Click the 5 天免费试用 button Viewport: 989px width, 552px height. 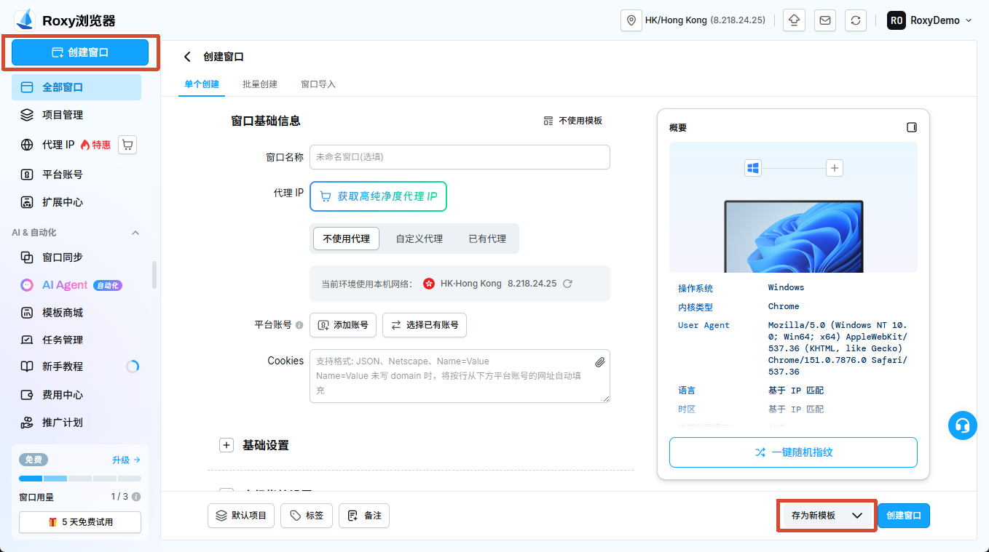point(80,522)
